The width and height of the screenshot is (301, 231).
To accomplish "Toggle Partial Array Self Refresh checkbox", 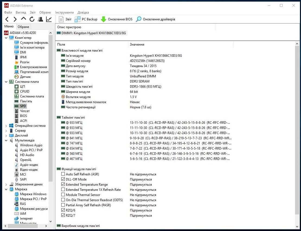I will pyautogui.click(x=63, y=205).
